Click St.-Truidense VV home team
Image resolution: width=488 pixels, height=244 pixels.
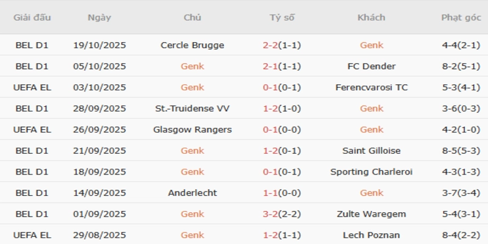(x=192, y=109)
